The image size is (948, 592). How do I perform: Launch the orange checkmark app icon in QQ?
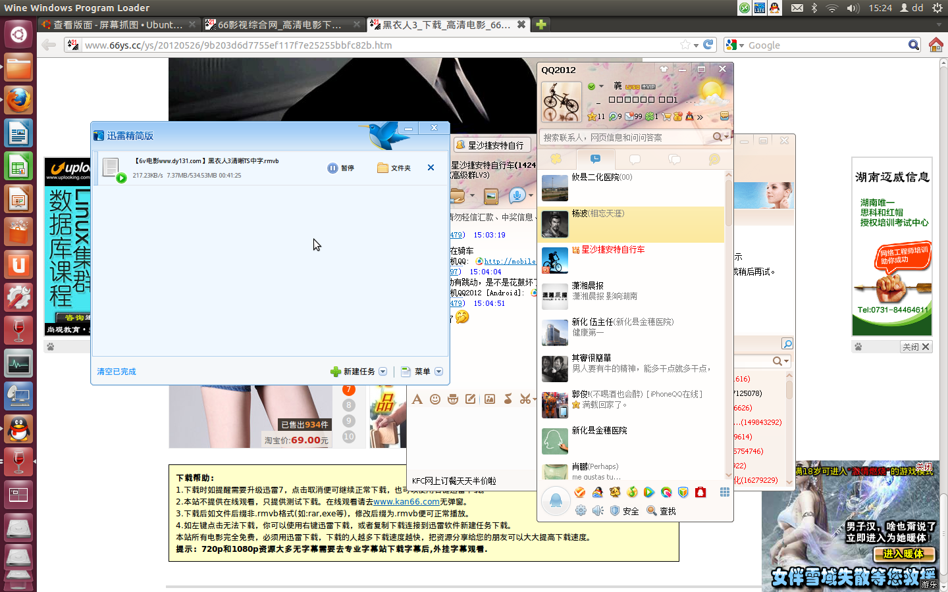[x=580, y=492]
